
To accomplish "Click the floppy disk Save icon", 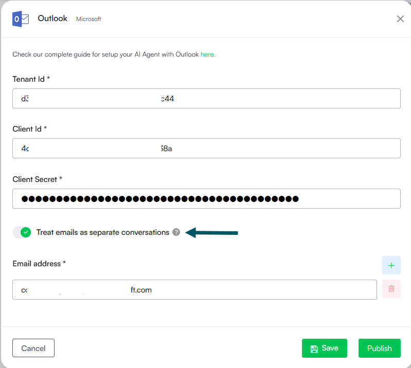I will point(314,348).
